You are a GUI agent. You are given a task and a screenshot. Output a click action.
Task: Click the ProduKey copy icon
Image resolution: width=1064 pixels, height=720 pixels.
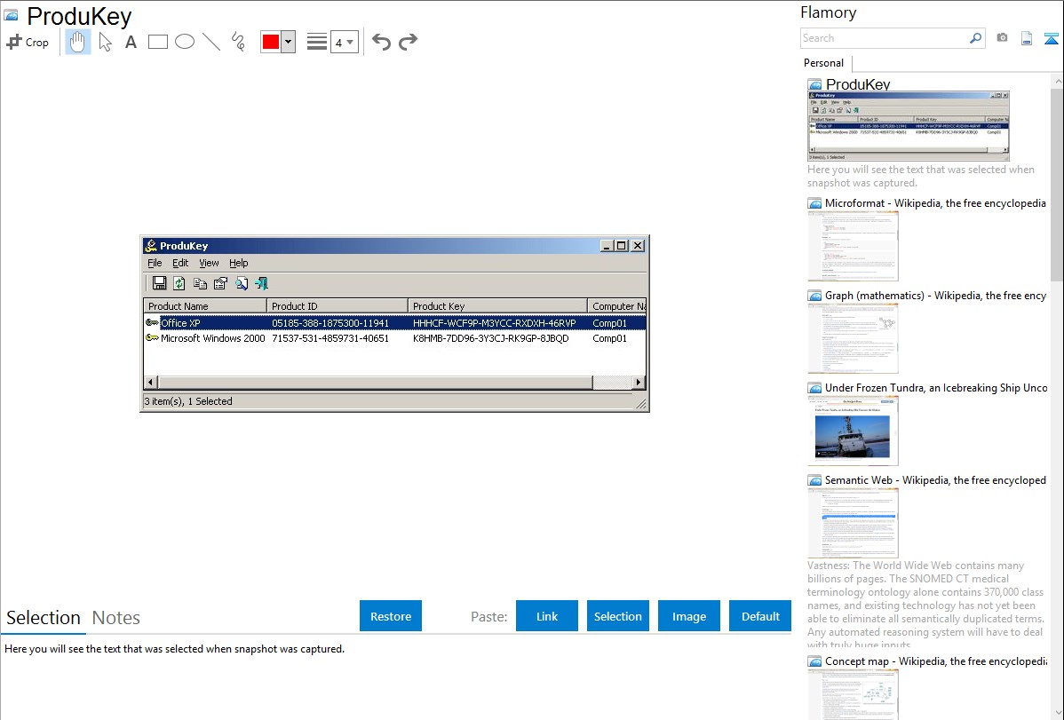200,283
